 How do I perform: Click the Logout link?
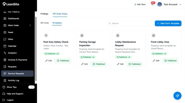(10, 100)
